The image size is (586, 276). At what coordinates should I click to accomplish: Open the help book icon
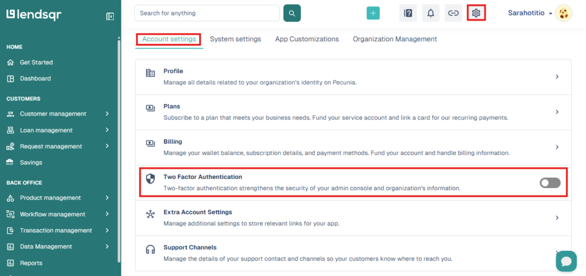pos(408,13)
